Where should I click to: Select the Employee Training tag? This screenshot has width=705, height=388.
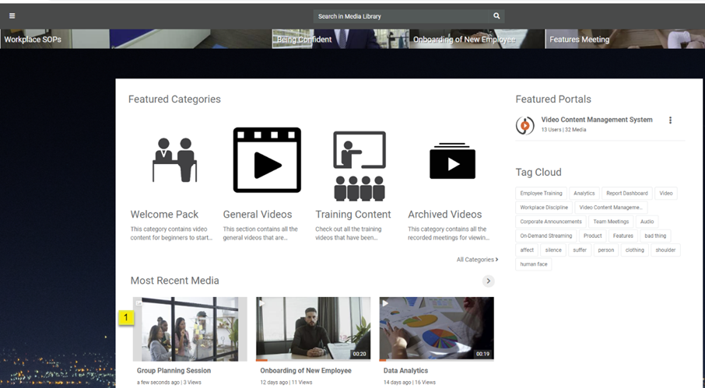click(x=541, y=194)
